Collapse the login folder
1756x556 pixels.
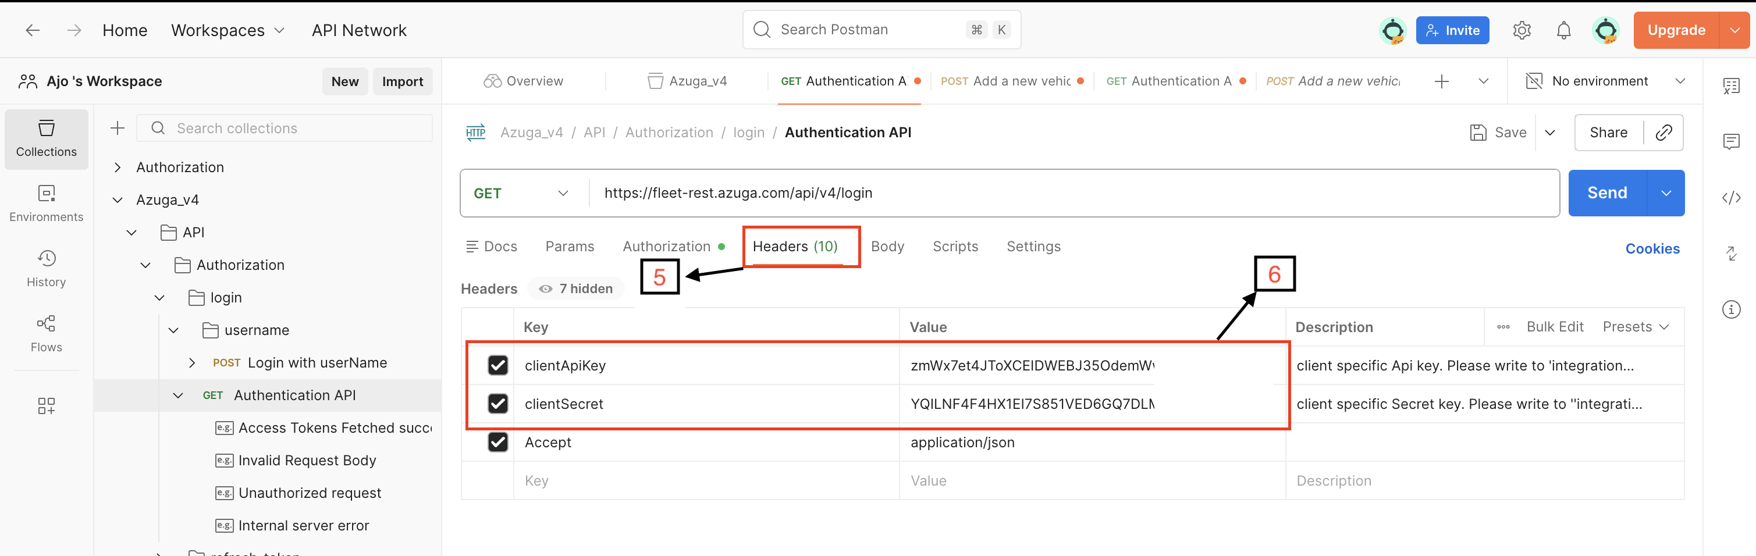point(159,298)
